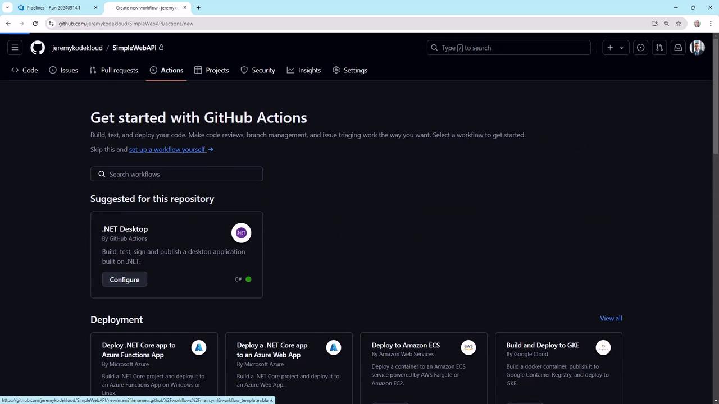Open the GitHub hamburger navigation menu

15,48
